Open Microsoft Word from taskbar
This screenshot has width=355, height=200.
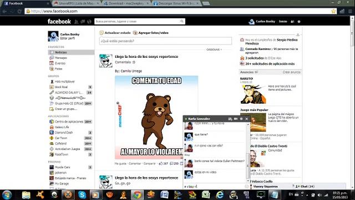tap(165, 195)
